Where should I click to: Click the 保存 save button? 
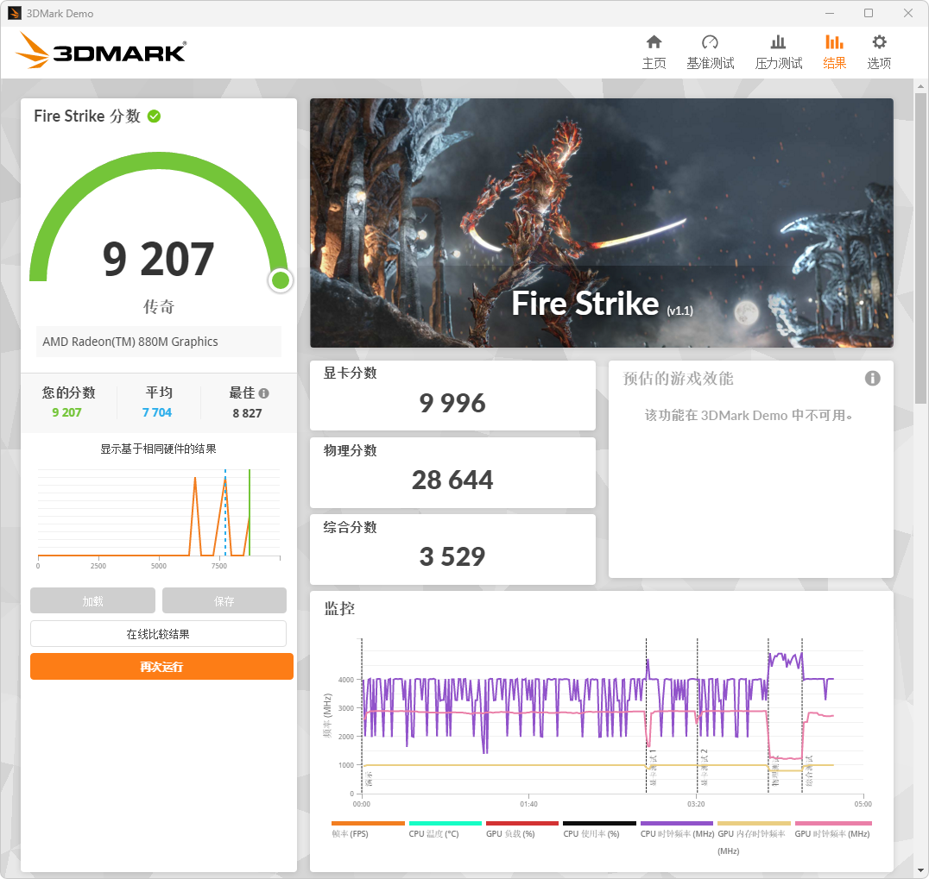coord(224,600)
